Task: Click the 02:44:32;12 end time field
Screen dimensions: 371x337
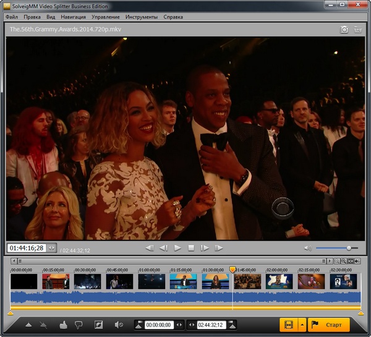Action: (211, 325)
